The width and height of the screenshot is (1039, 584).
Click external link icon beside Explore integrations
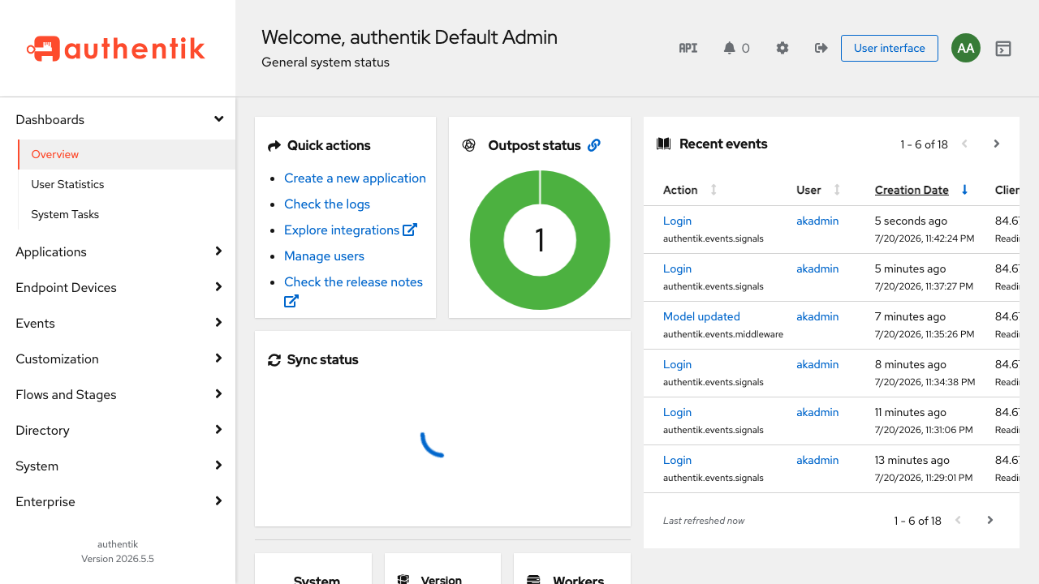[x=410, y=230]
